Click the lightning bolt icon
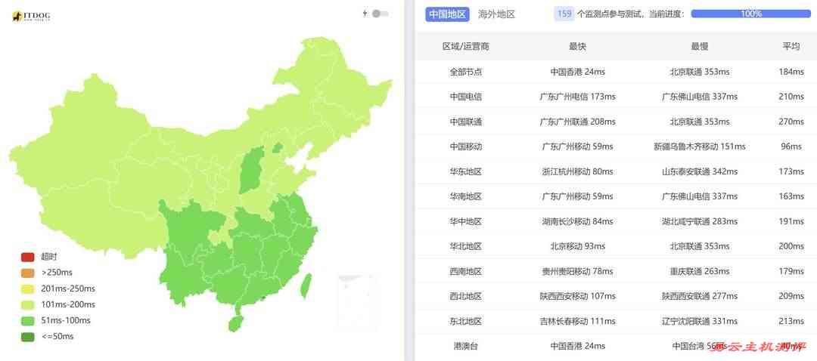The image size is (817, 361). [x=365, y=14]
